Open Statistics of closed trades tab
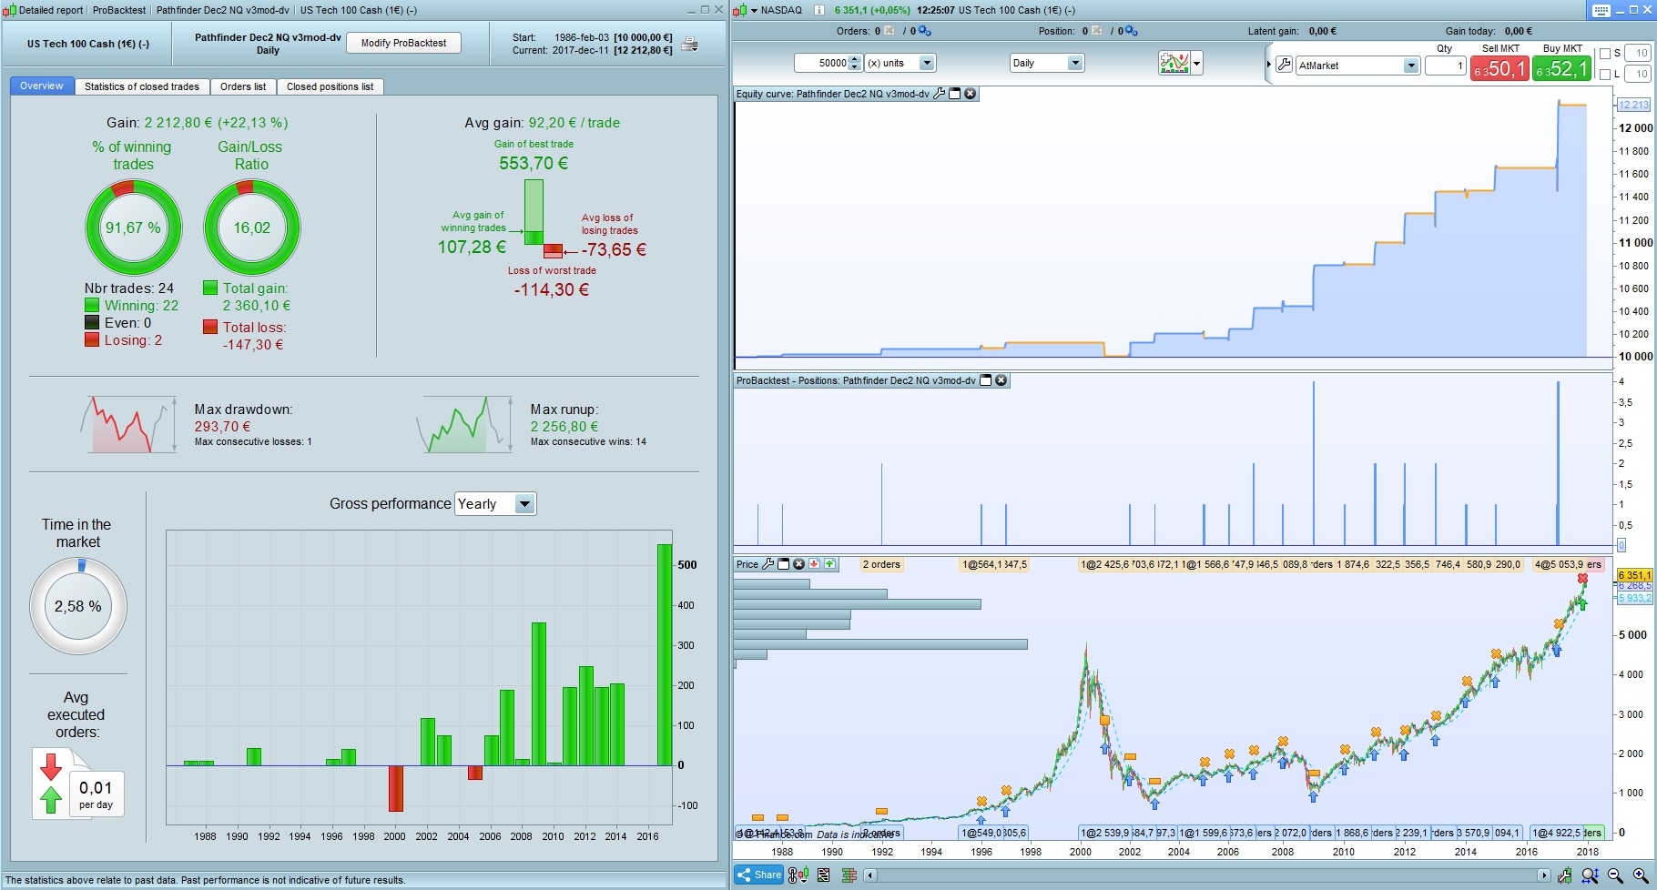The width and height of the screenshot is (1657, 890). [141, 86]
